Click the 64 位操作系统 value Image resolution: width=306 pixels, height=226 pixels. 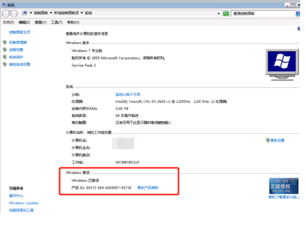pyautogui.click(x=127, y=116)
